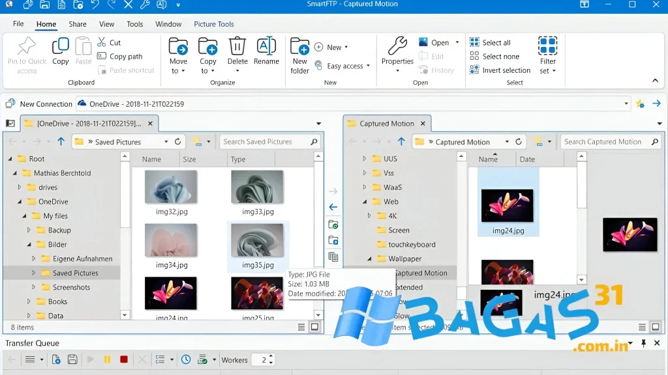
Task: Open the Window menu
Action: click(168, 24)
